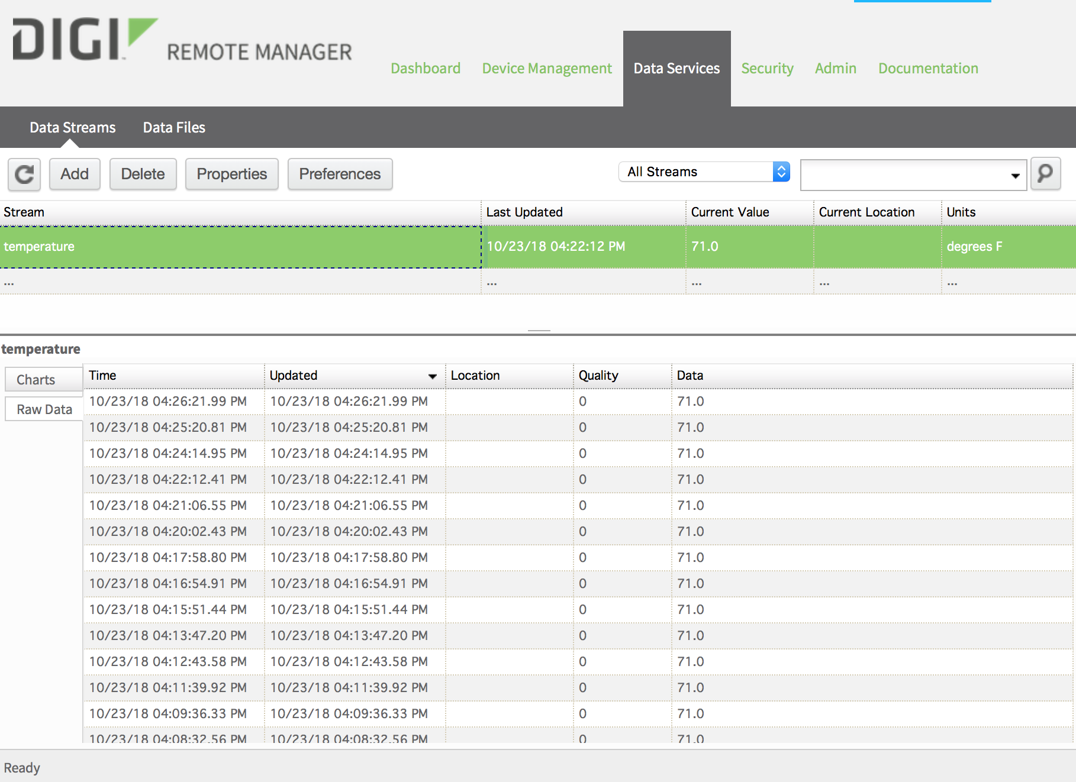
Task: Sort by the Data column header
Action: tap(872, 376)
